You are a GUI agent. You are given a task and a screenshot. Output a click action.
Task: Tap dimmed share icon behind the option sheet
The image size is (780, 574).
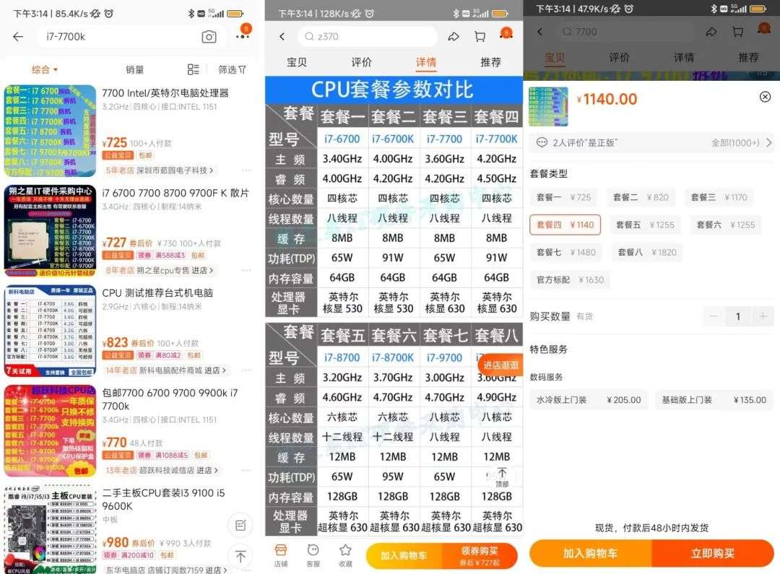tap(711, 32)
